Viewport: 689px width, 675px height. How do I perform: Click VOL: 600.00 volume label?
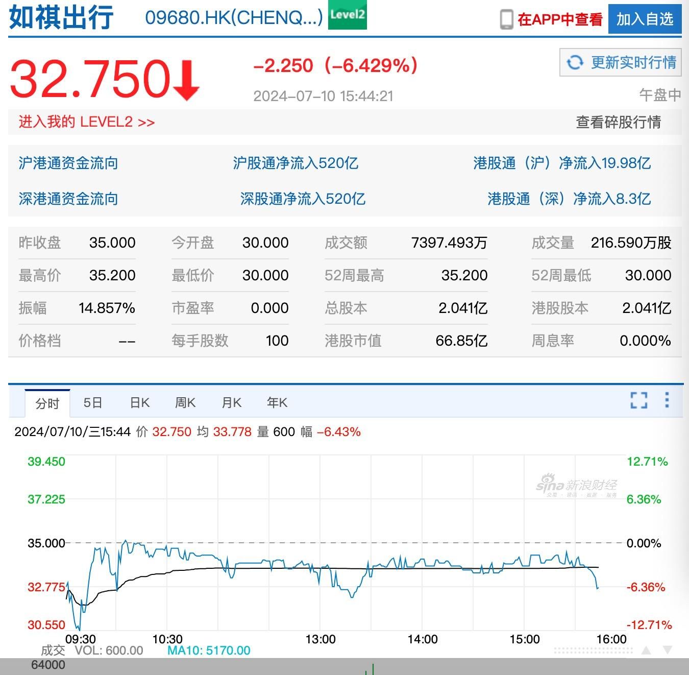click(x=109, y=650)
